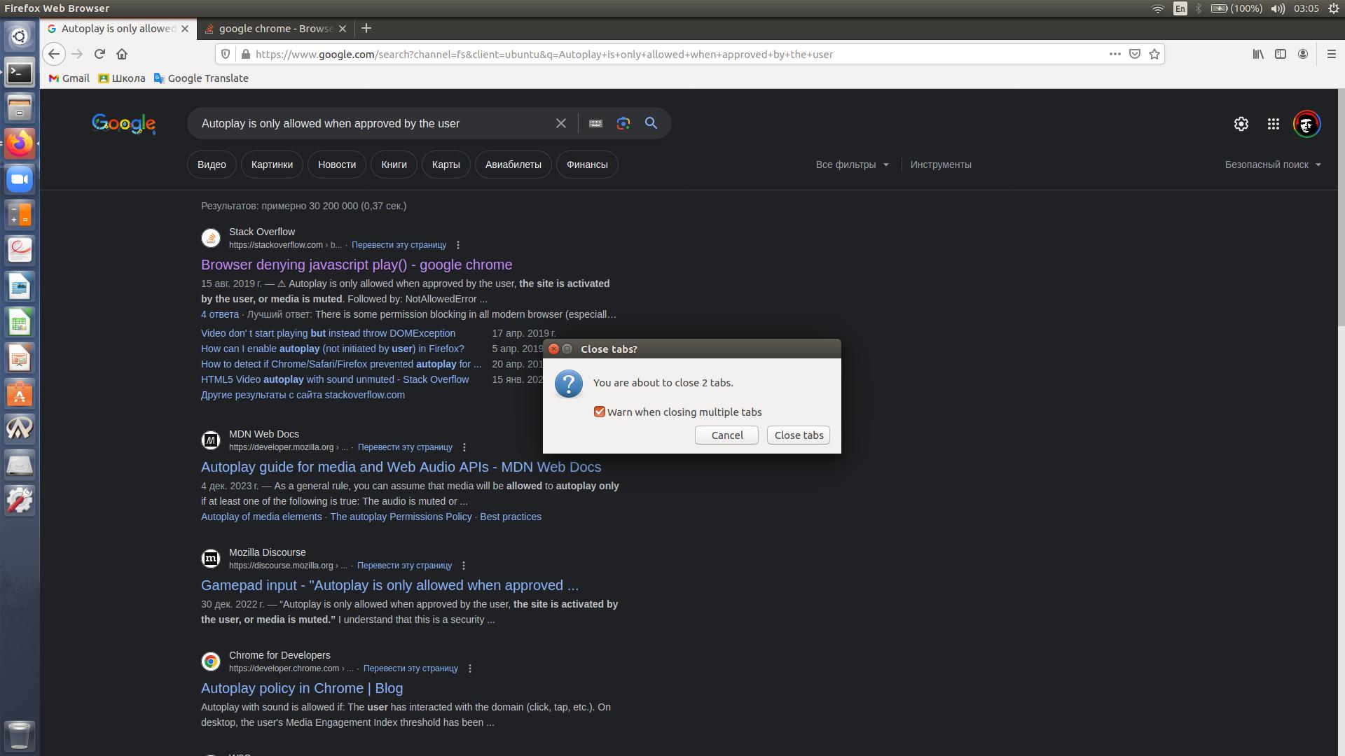The width and height of the screenshot is (1345, 756).
Task: Go to the Firefox home page icon
Action: (x=122, y=54)
